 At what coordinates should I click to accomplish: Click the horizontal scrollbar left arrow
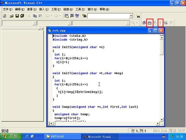click(x=51, y=124)
